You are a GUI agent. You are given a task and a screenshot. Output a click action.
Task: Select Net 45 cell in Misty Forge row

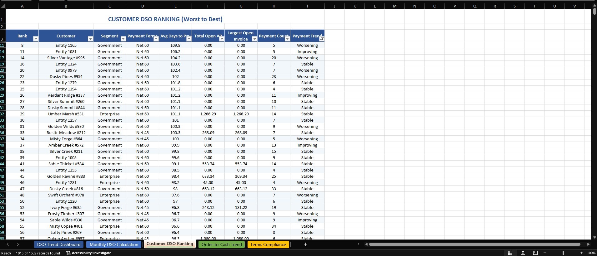pyautogui.click(x=143, y=139)
